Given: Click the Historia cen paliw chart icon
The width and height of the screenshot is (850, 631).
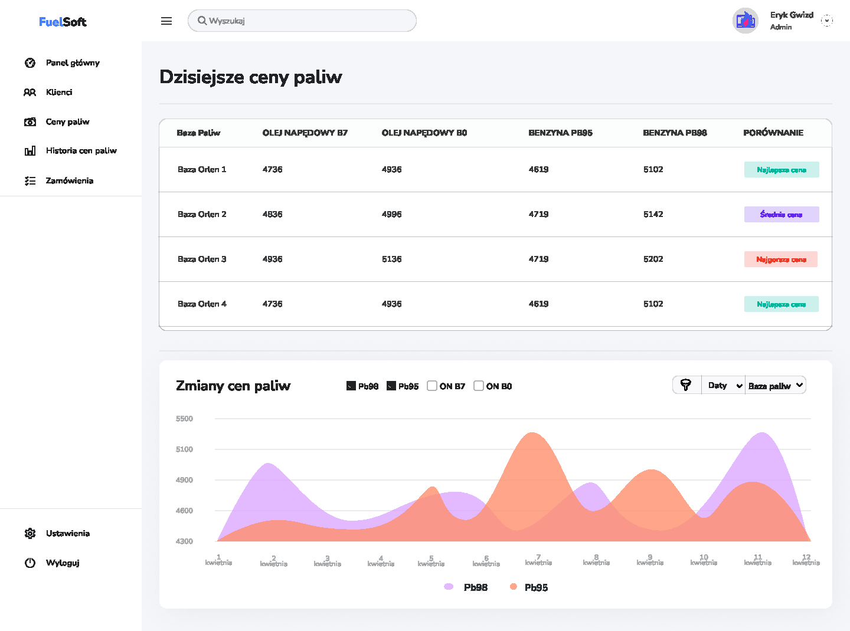Looking at the screenshot, I should click(x=30, y=151).
